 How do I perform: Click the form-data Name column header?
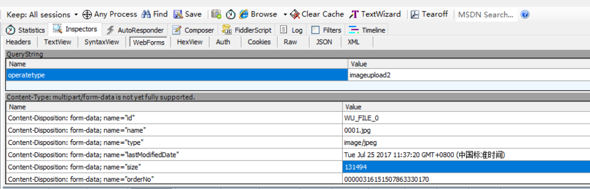(x=175, y=107)
